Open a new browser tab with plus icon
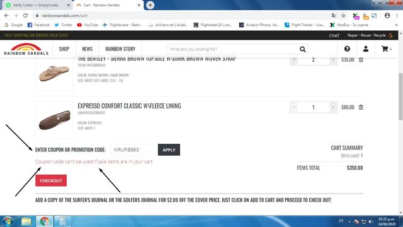The height and width of the screenshot is (227, 403). click(x=150, y=5)
